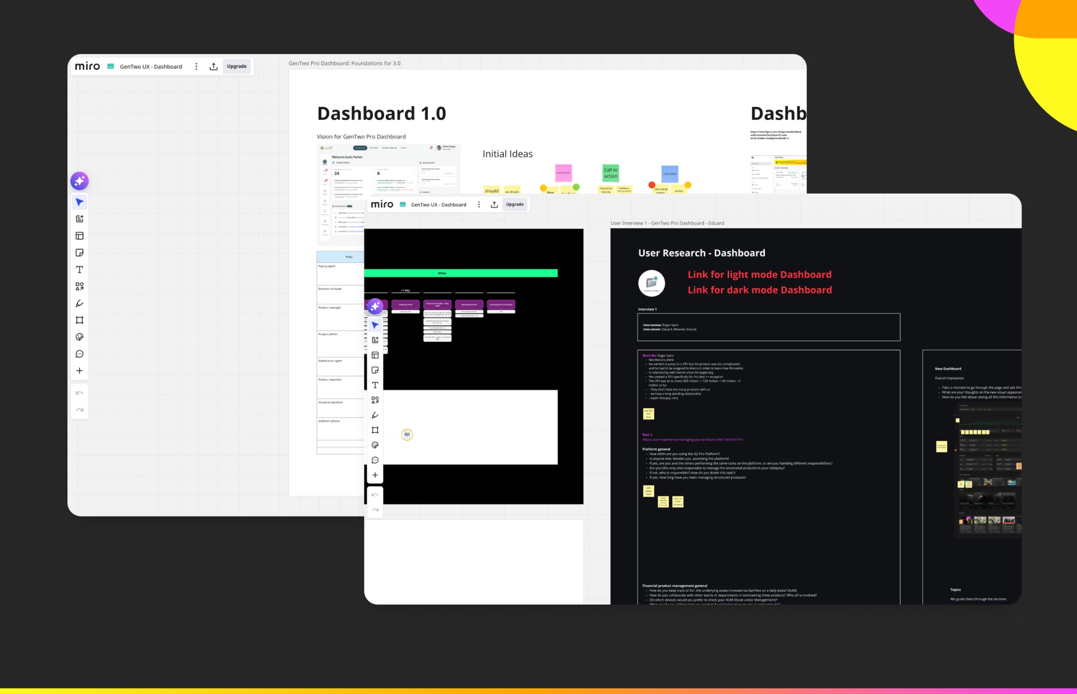Click the Redo arrow in front Miro window
The width and height of the screenshot is (1077, 694).
coord(375,510)
